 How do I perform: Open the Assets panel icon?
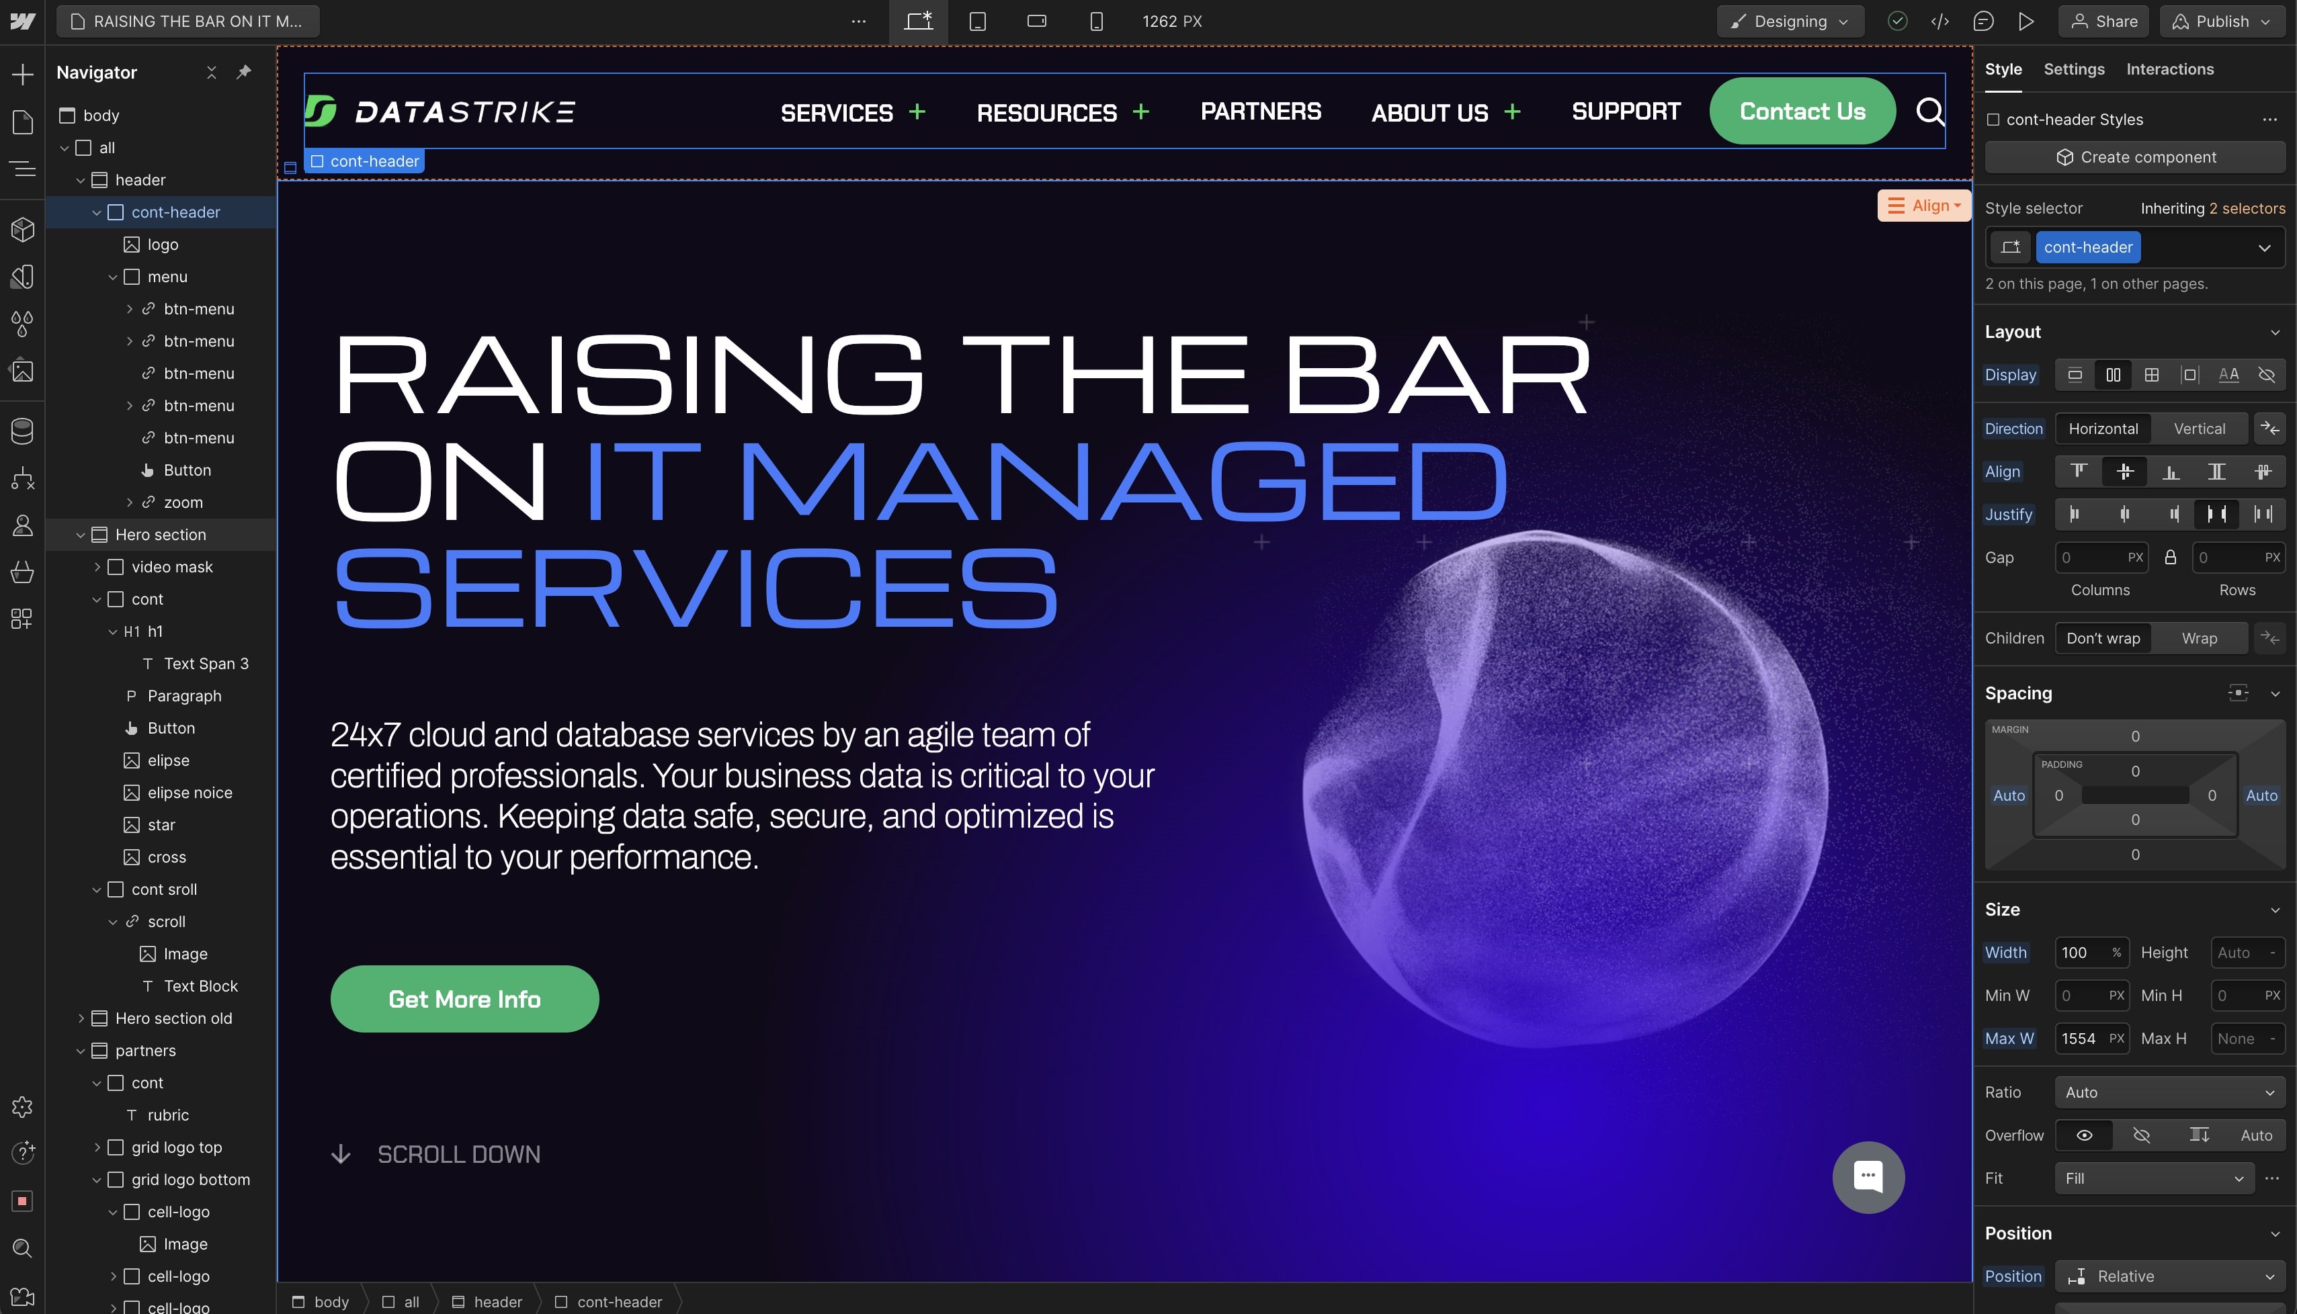pyautogui.click(x=23, y=371)
